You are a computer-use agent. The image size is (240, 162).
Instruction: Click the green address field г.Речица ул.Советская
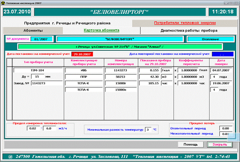point(120,47)
